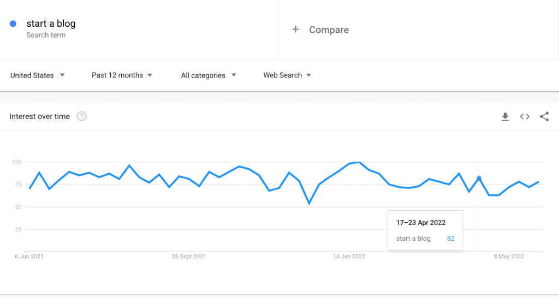Click the 8 May 2022 axis label
559x297 pixels.
click(509, 256)
